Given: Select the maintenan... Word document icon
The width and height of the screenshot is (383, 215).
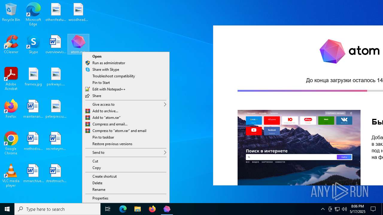Looking at the screenshot, I should [33, 109].
